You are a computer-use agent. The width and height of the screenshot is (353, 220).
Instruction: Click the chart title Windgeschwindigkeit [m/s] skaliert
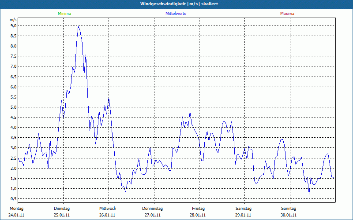[179, 4]
